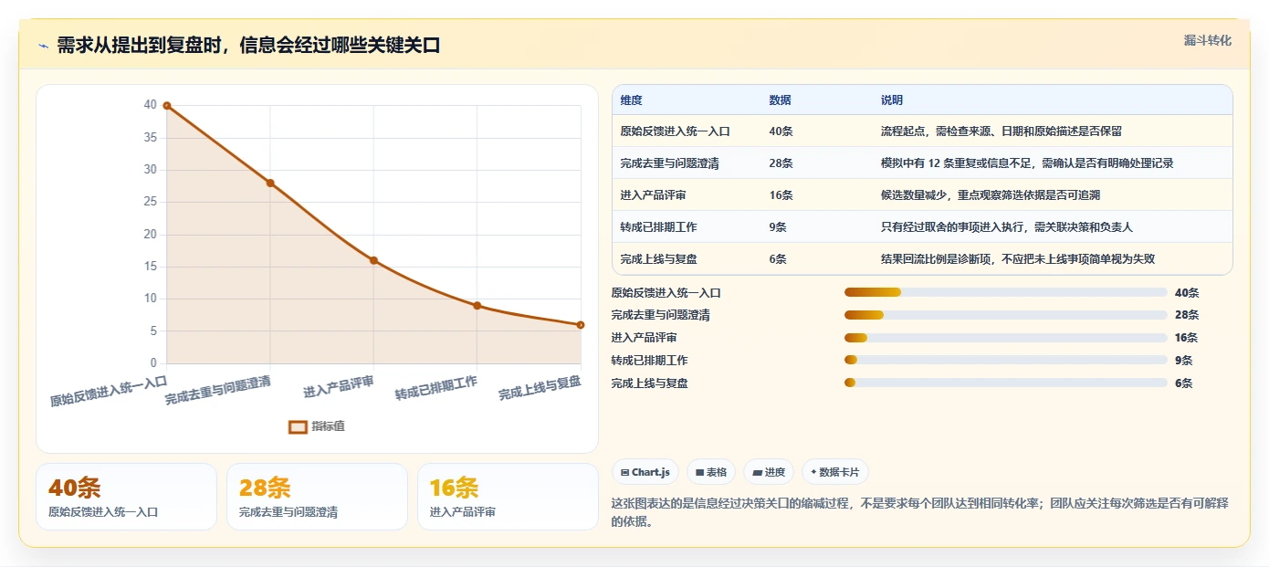
Task: Select the 28 data point on chart
Action: [270, 183]
